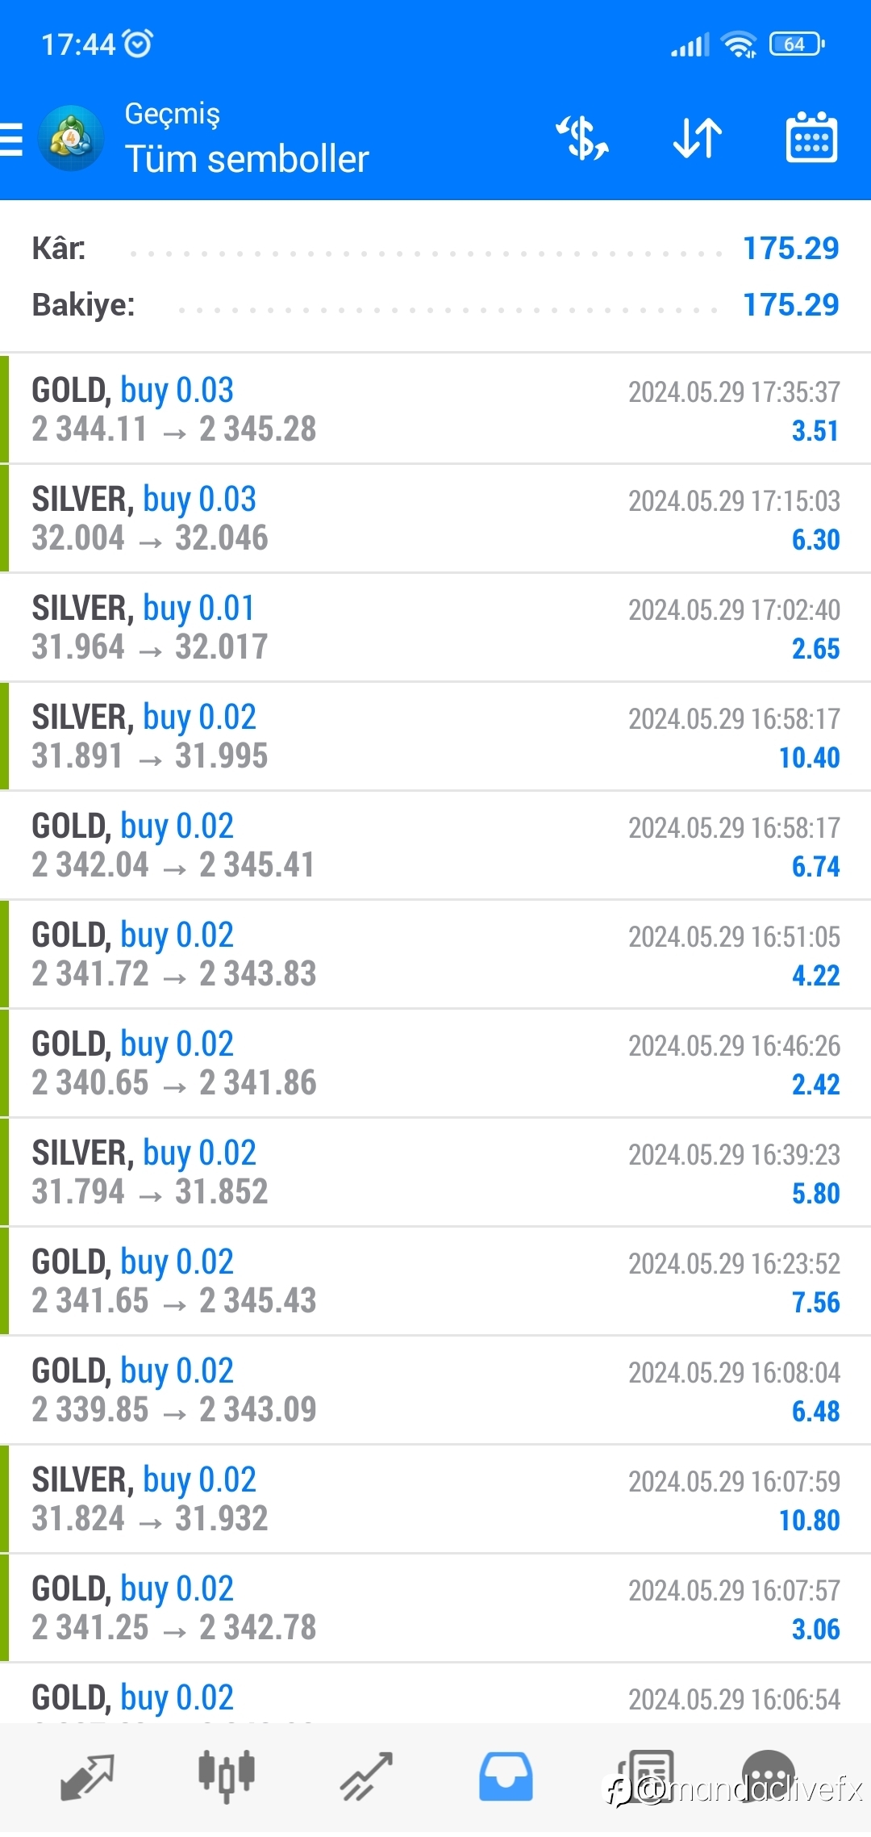
Task: Switch to the candlestick Chart tab
Action: [x=227, y=1777]
